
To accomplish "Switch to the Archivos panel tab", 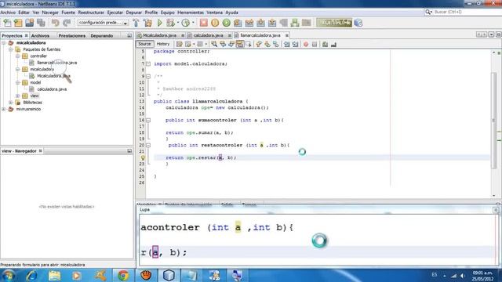I will click(40, 36).
